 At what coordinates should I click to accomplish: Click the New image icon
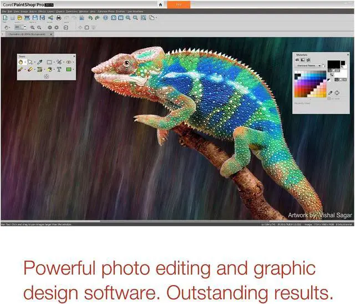tap(5, 18)
